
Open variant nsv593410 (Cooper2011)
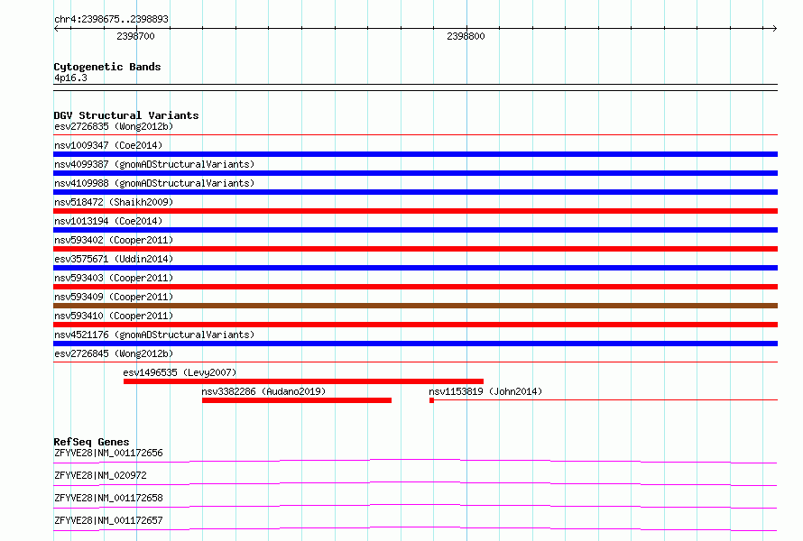pos(114,316)
